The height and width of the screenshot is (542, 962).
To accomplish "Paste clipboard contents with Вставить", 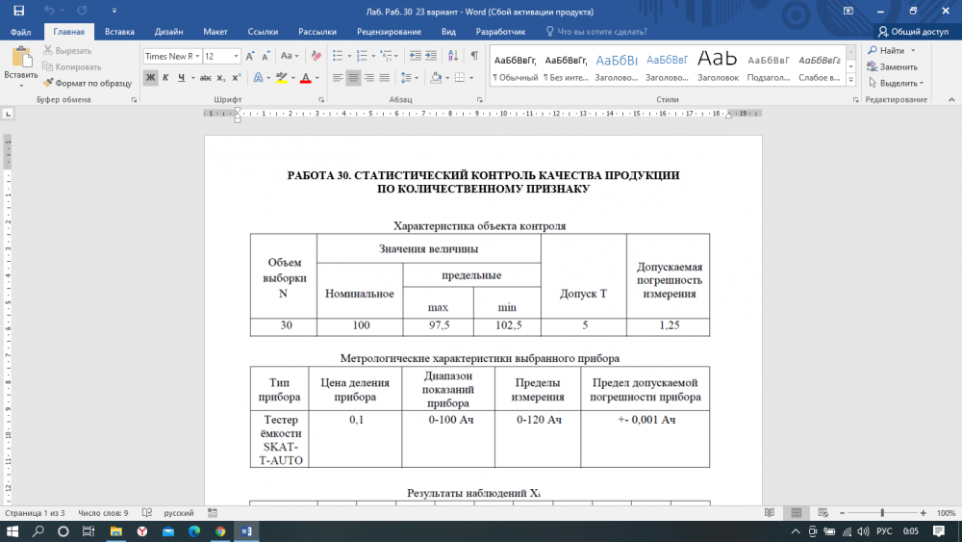I will pyautogui.click(x=21, y=66).
